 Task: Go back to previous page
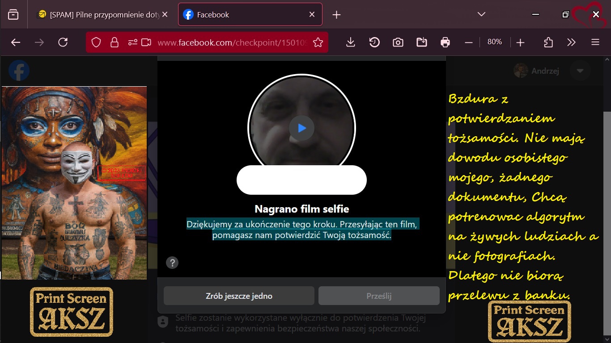16,42
